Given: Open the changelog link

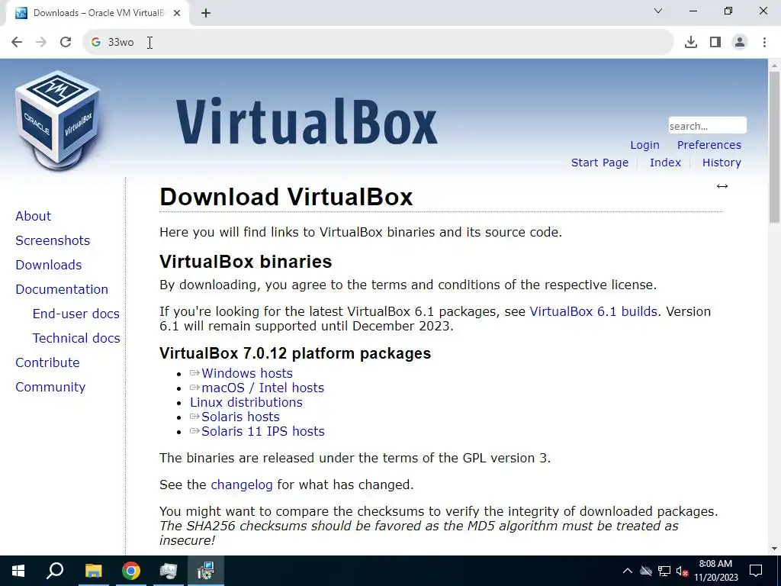Looking at the screenshot, I should tap(242, 485).
